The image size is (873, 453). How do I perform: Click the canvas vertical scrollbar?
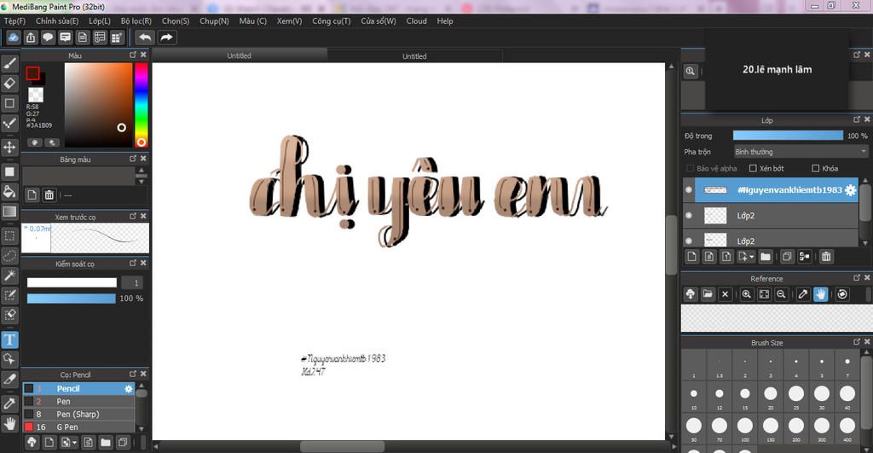pyautogui.click(x=672, y=245)
